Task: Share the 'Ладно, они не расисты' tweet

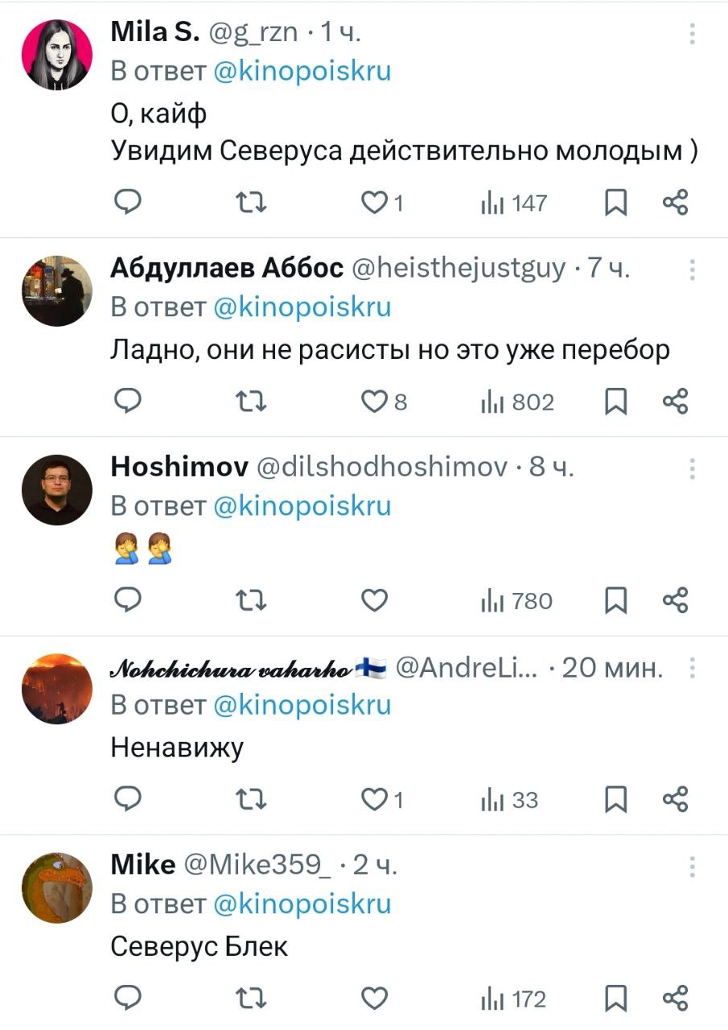Action: 676,402
